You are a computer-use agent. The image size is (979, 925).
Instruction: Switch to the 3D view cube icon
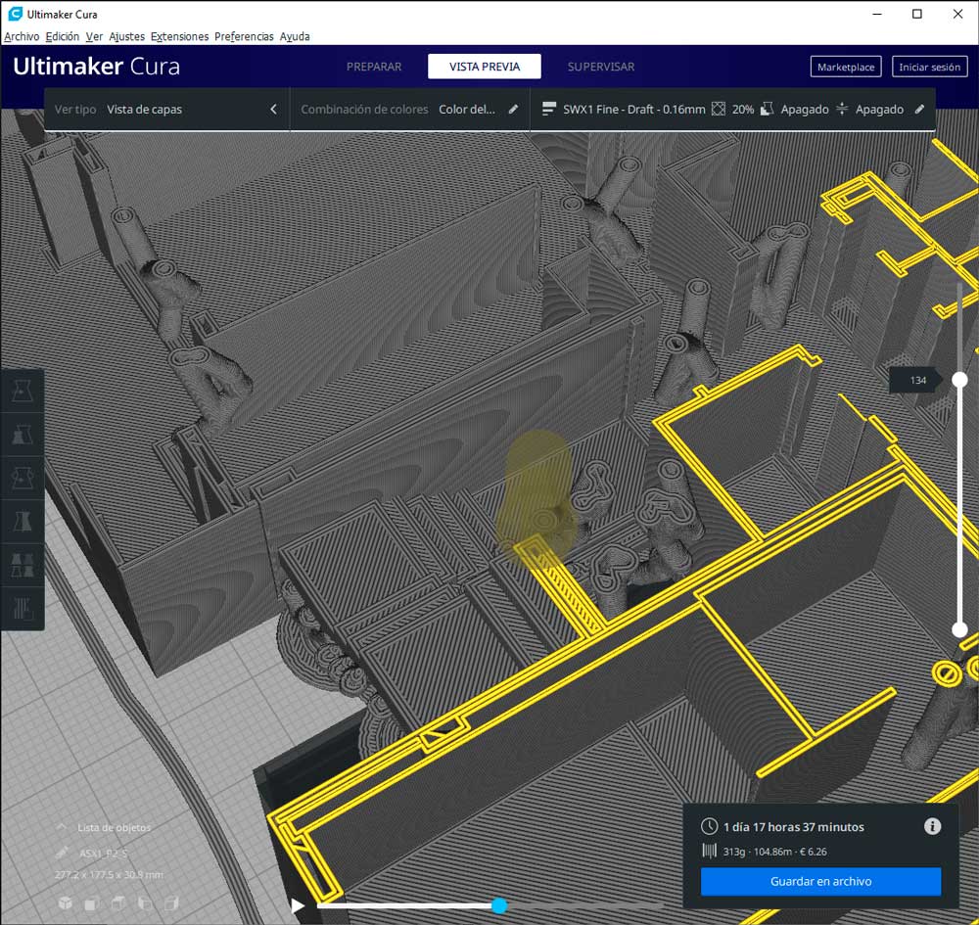click(65, 902)
